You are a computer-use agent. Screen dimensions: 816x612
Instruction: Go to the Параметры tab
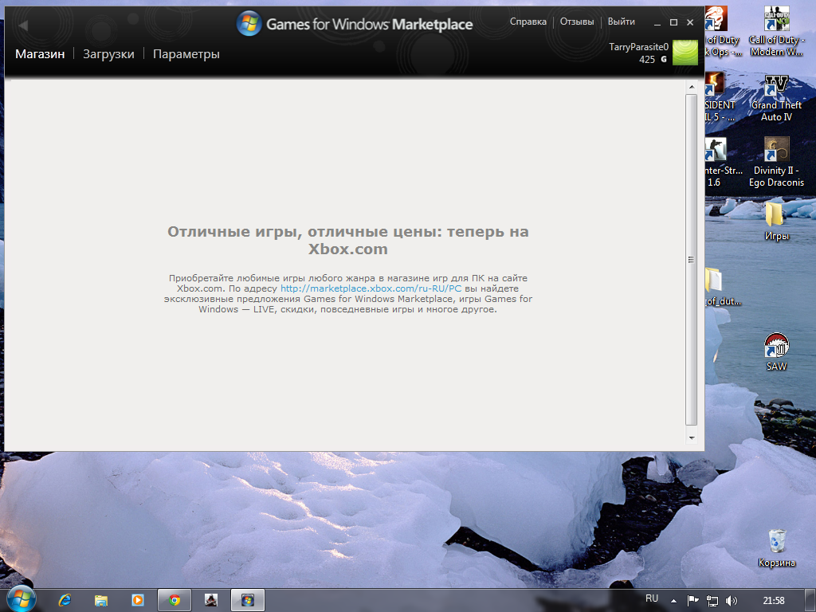pos(186,54)
